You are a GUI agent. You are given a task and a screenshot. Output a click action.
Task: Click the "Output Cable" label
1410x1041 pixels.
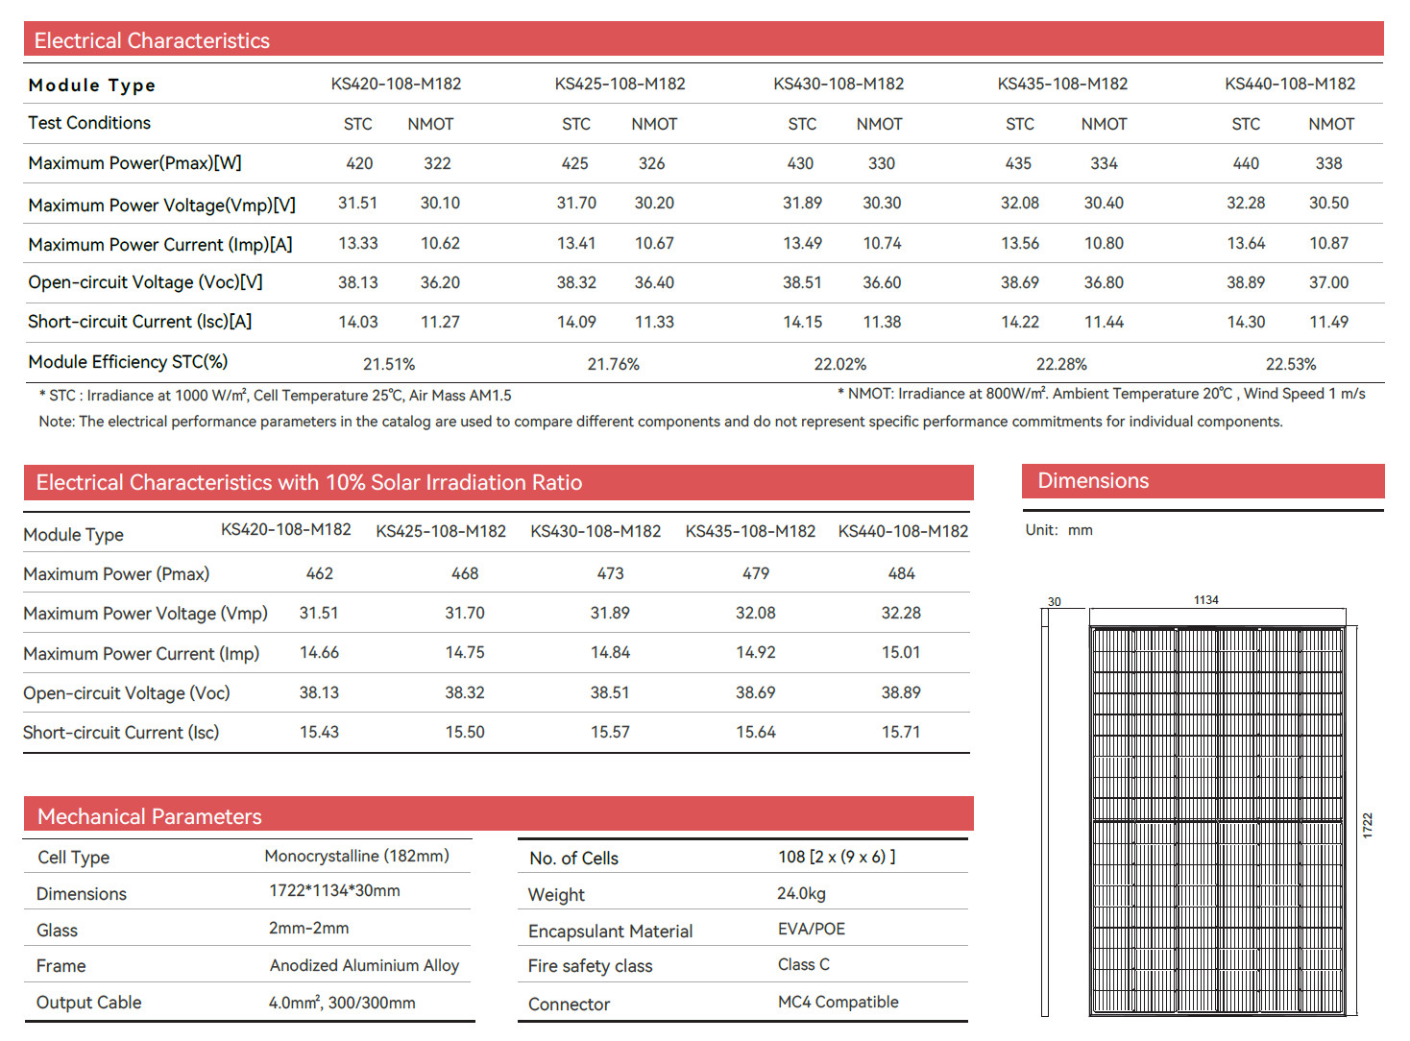pyautogui.click(x=88, y=1003)
